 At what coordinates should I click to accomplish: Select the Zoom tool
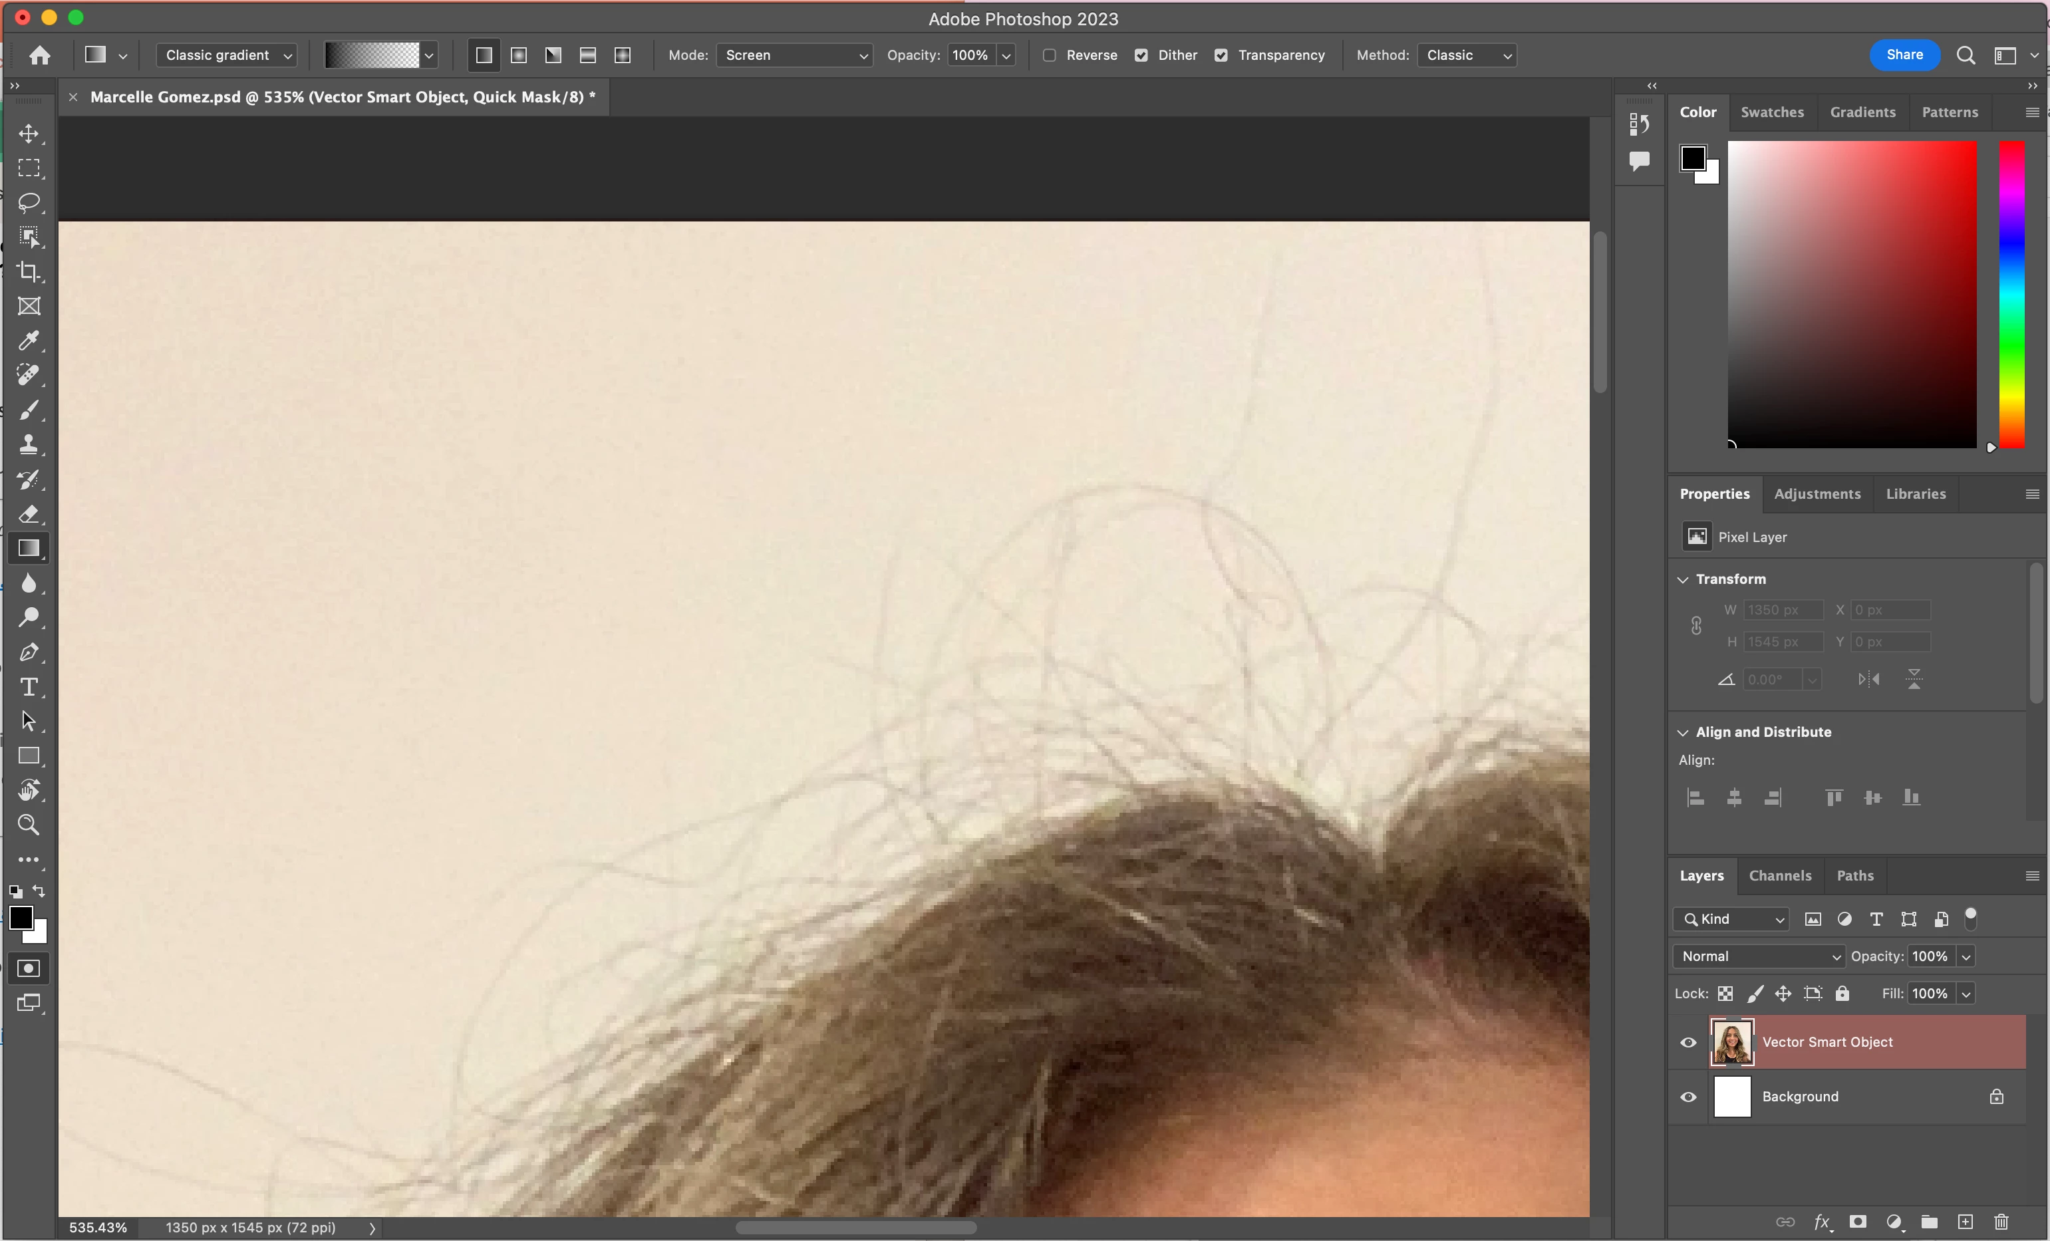29,825
